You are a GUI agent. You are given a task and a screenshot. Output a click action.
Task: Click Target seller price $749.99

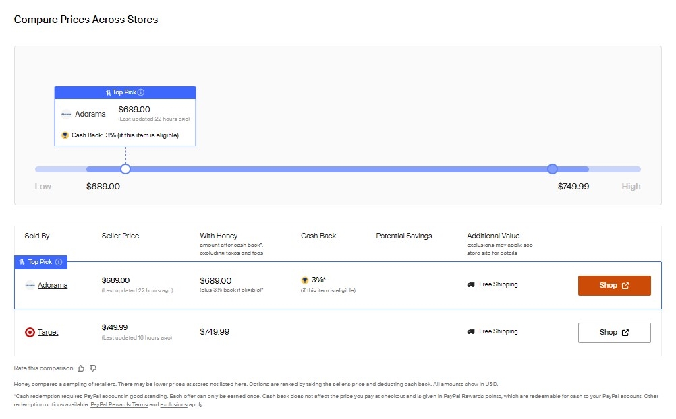click(115, 327)
